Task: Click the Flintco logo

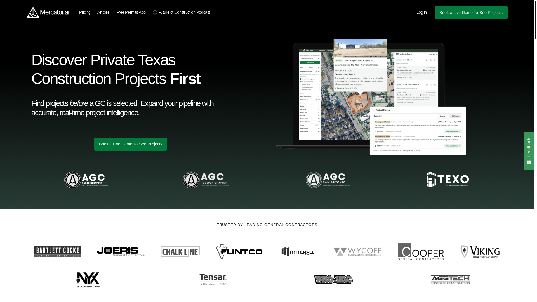Action: pyautogui.click(x=239, y=252)
